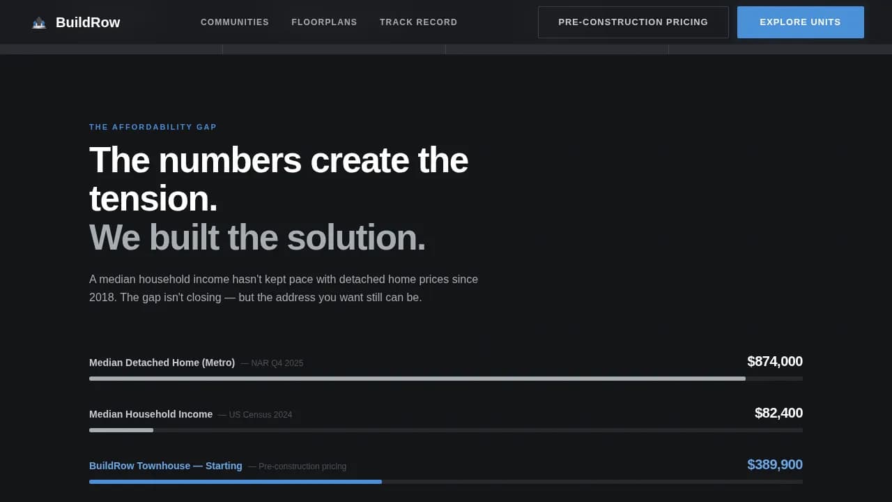Image resolution: width=892 pixels, height=502 pixels.
Task: Select the $874,000 value text
Action: pyautogui.click(x=775, y=361)
